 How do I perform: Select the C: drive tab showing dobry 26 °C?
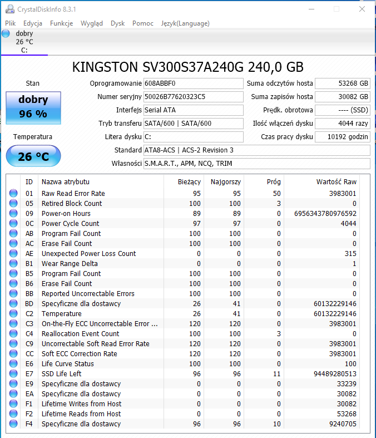tap(24, 42)
